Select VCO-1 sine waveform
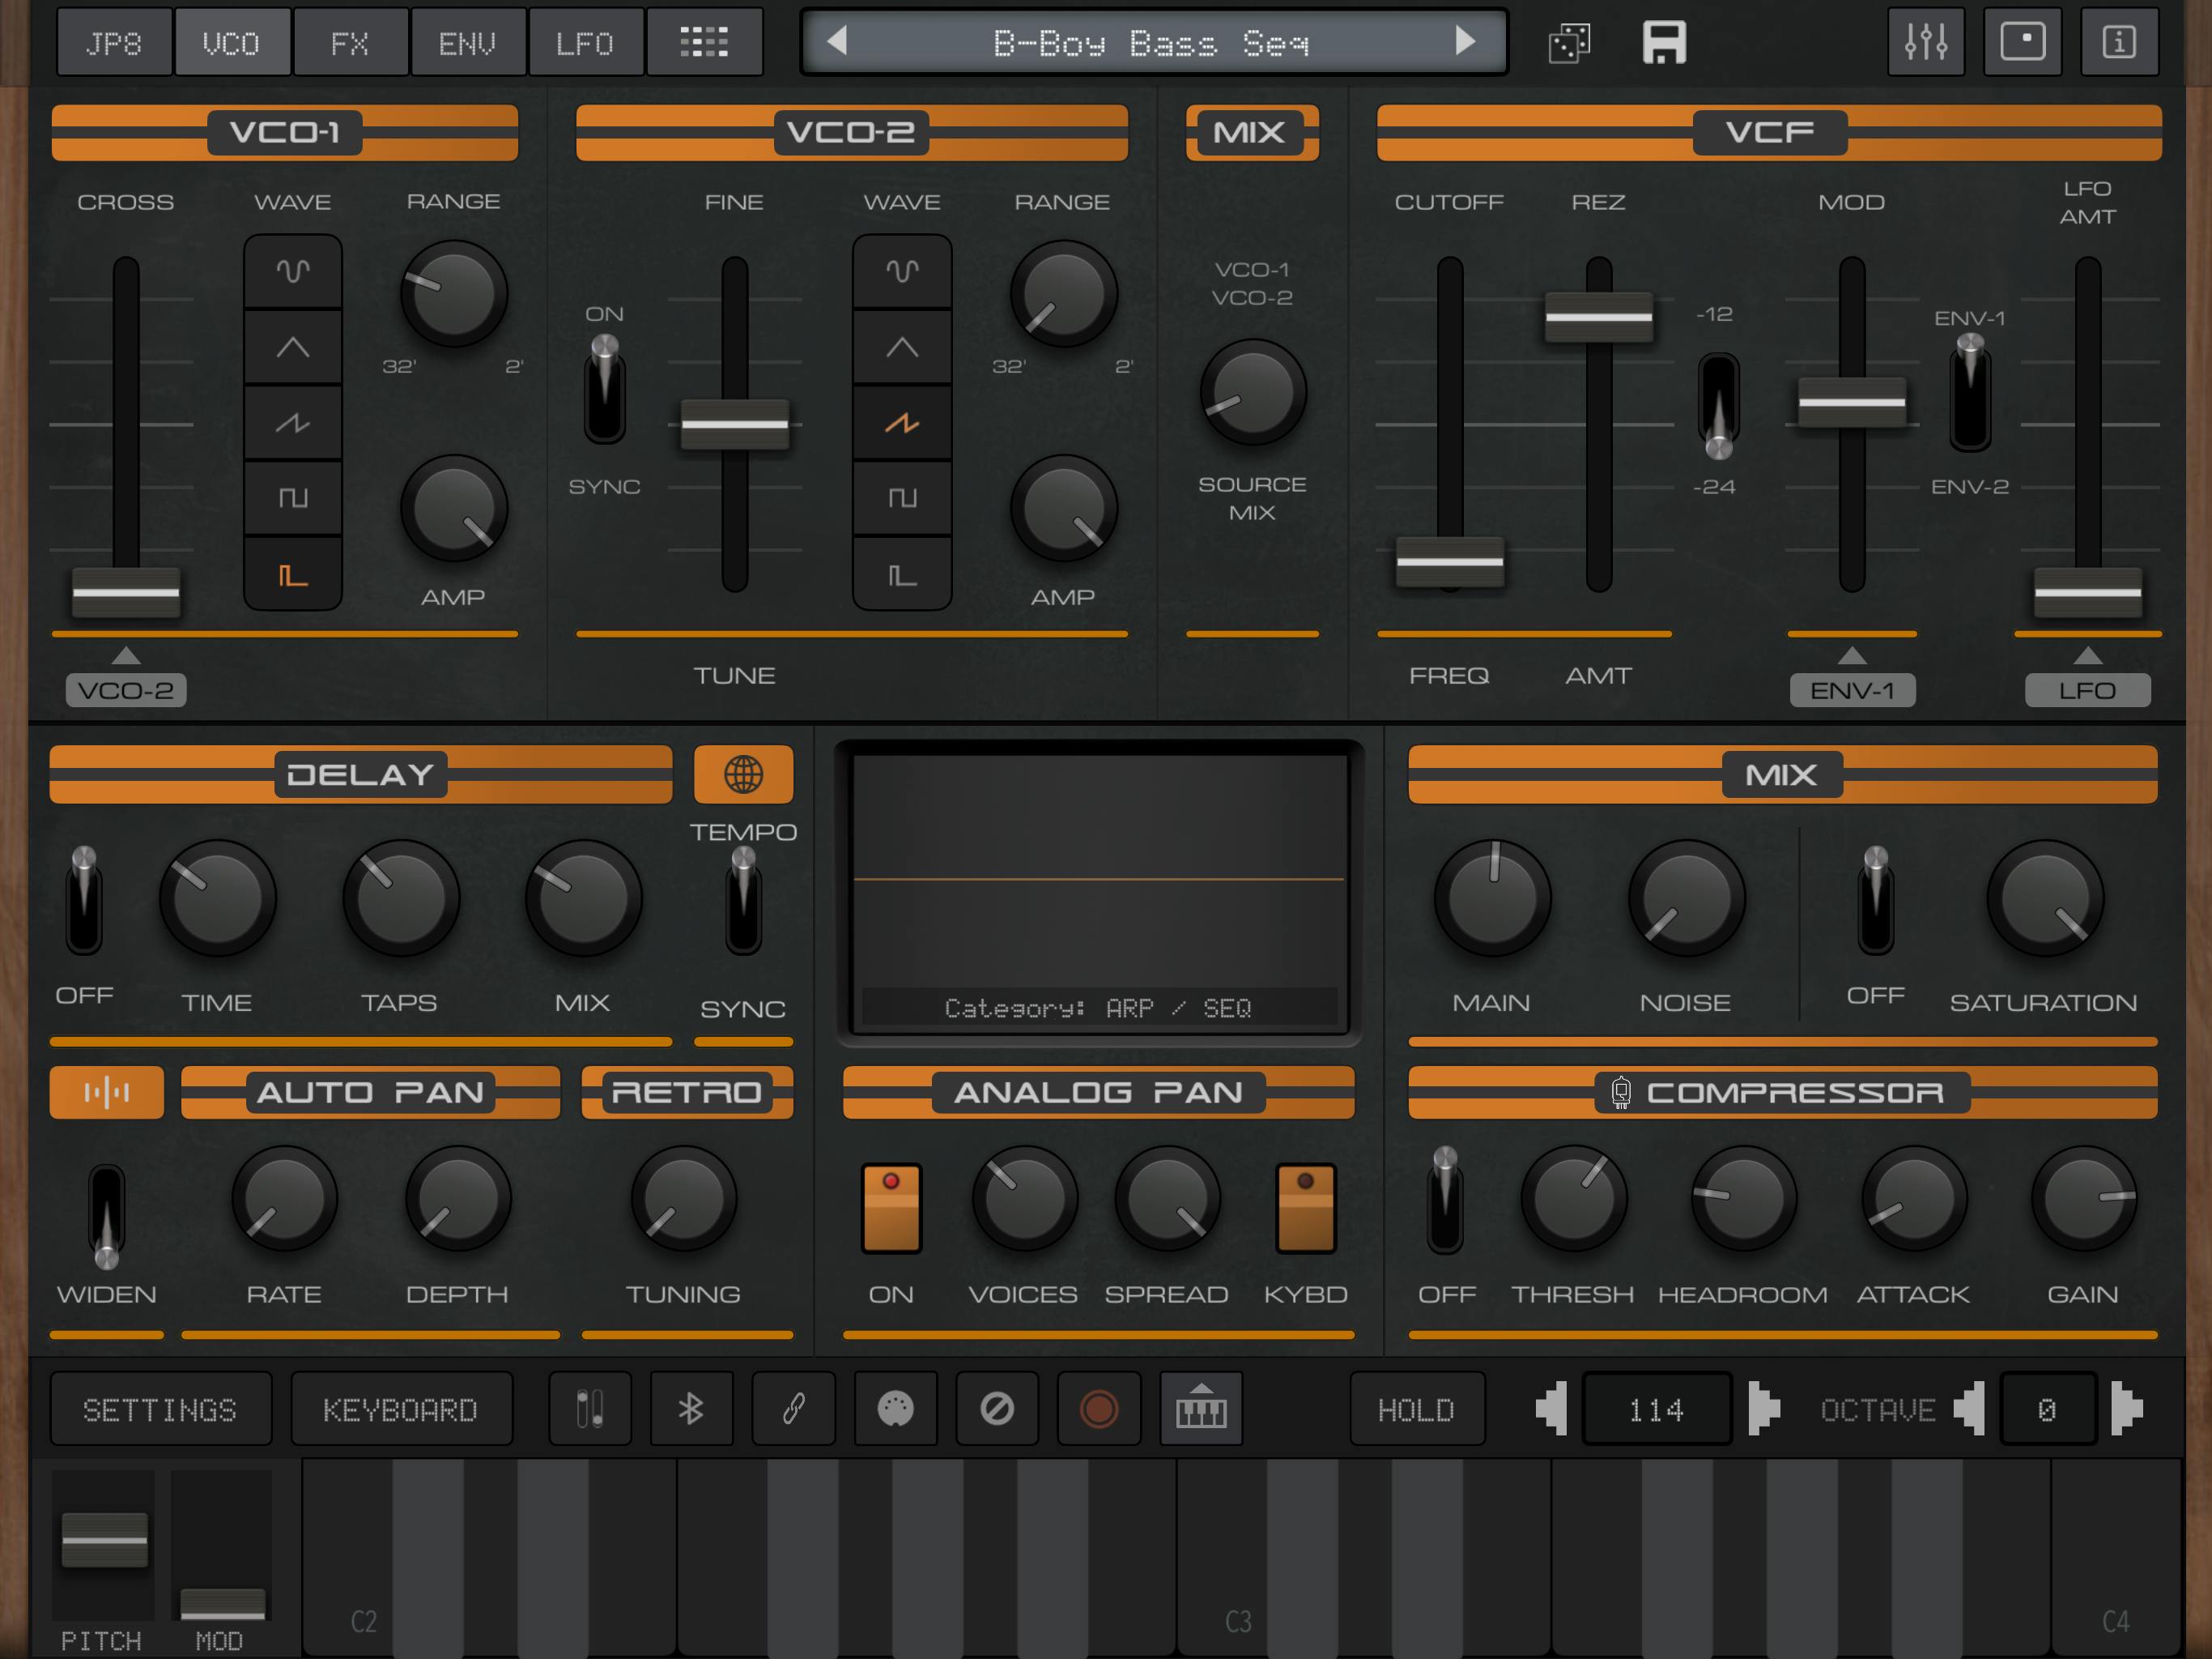The width and height of the screenshot is (2212, 1659). [x=293, y=271]
